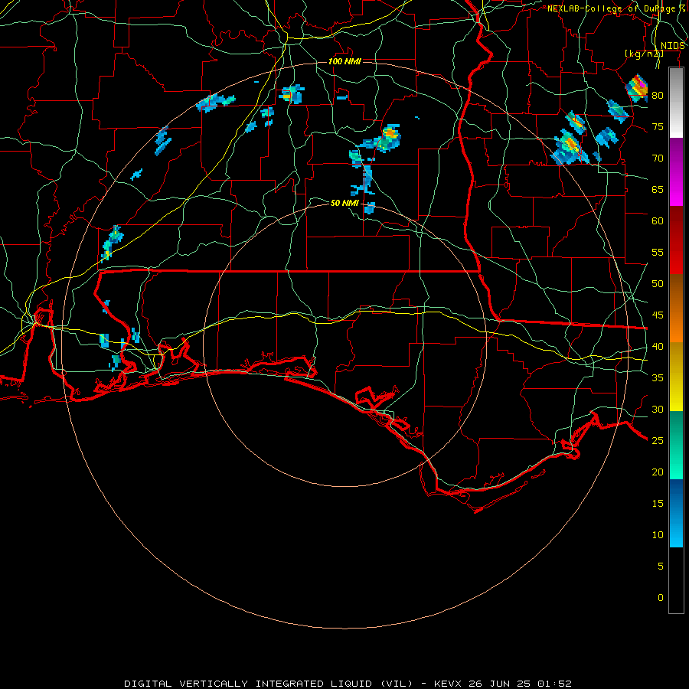
Task: Click the 0 value on the scale
Action: coord(661,598)
